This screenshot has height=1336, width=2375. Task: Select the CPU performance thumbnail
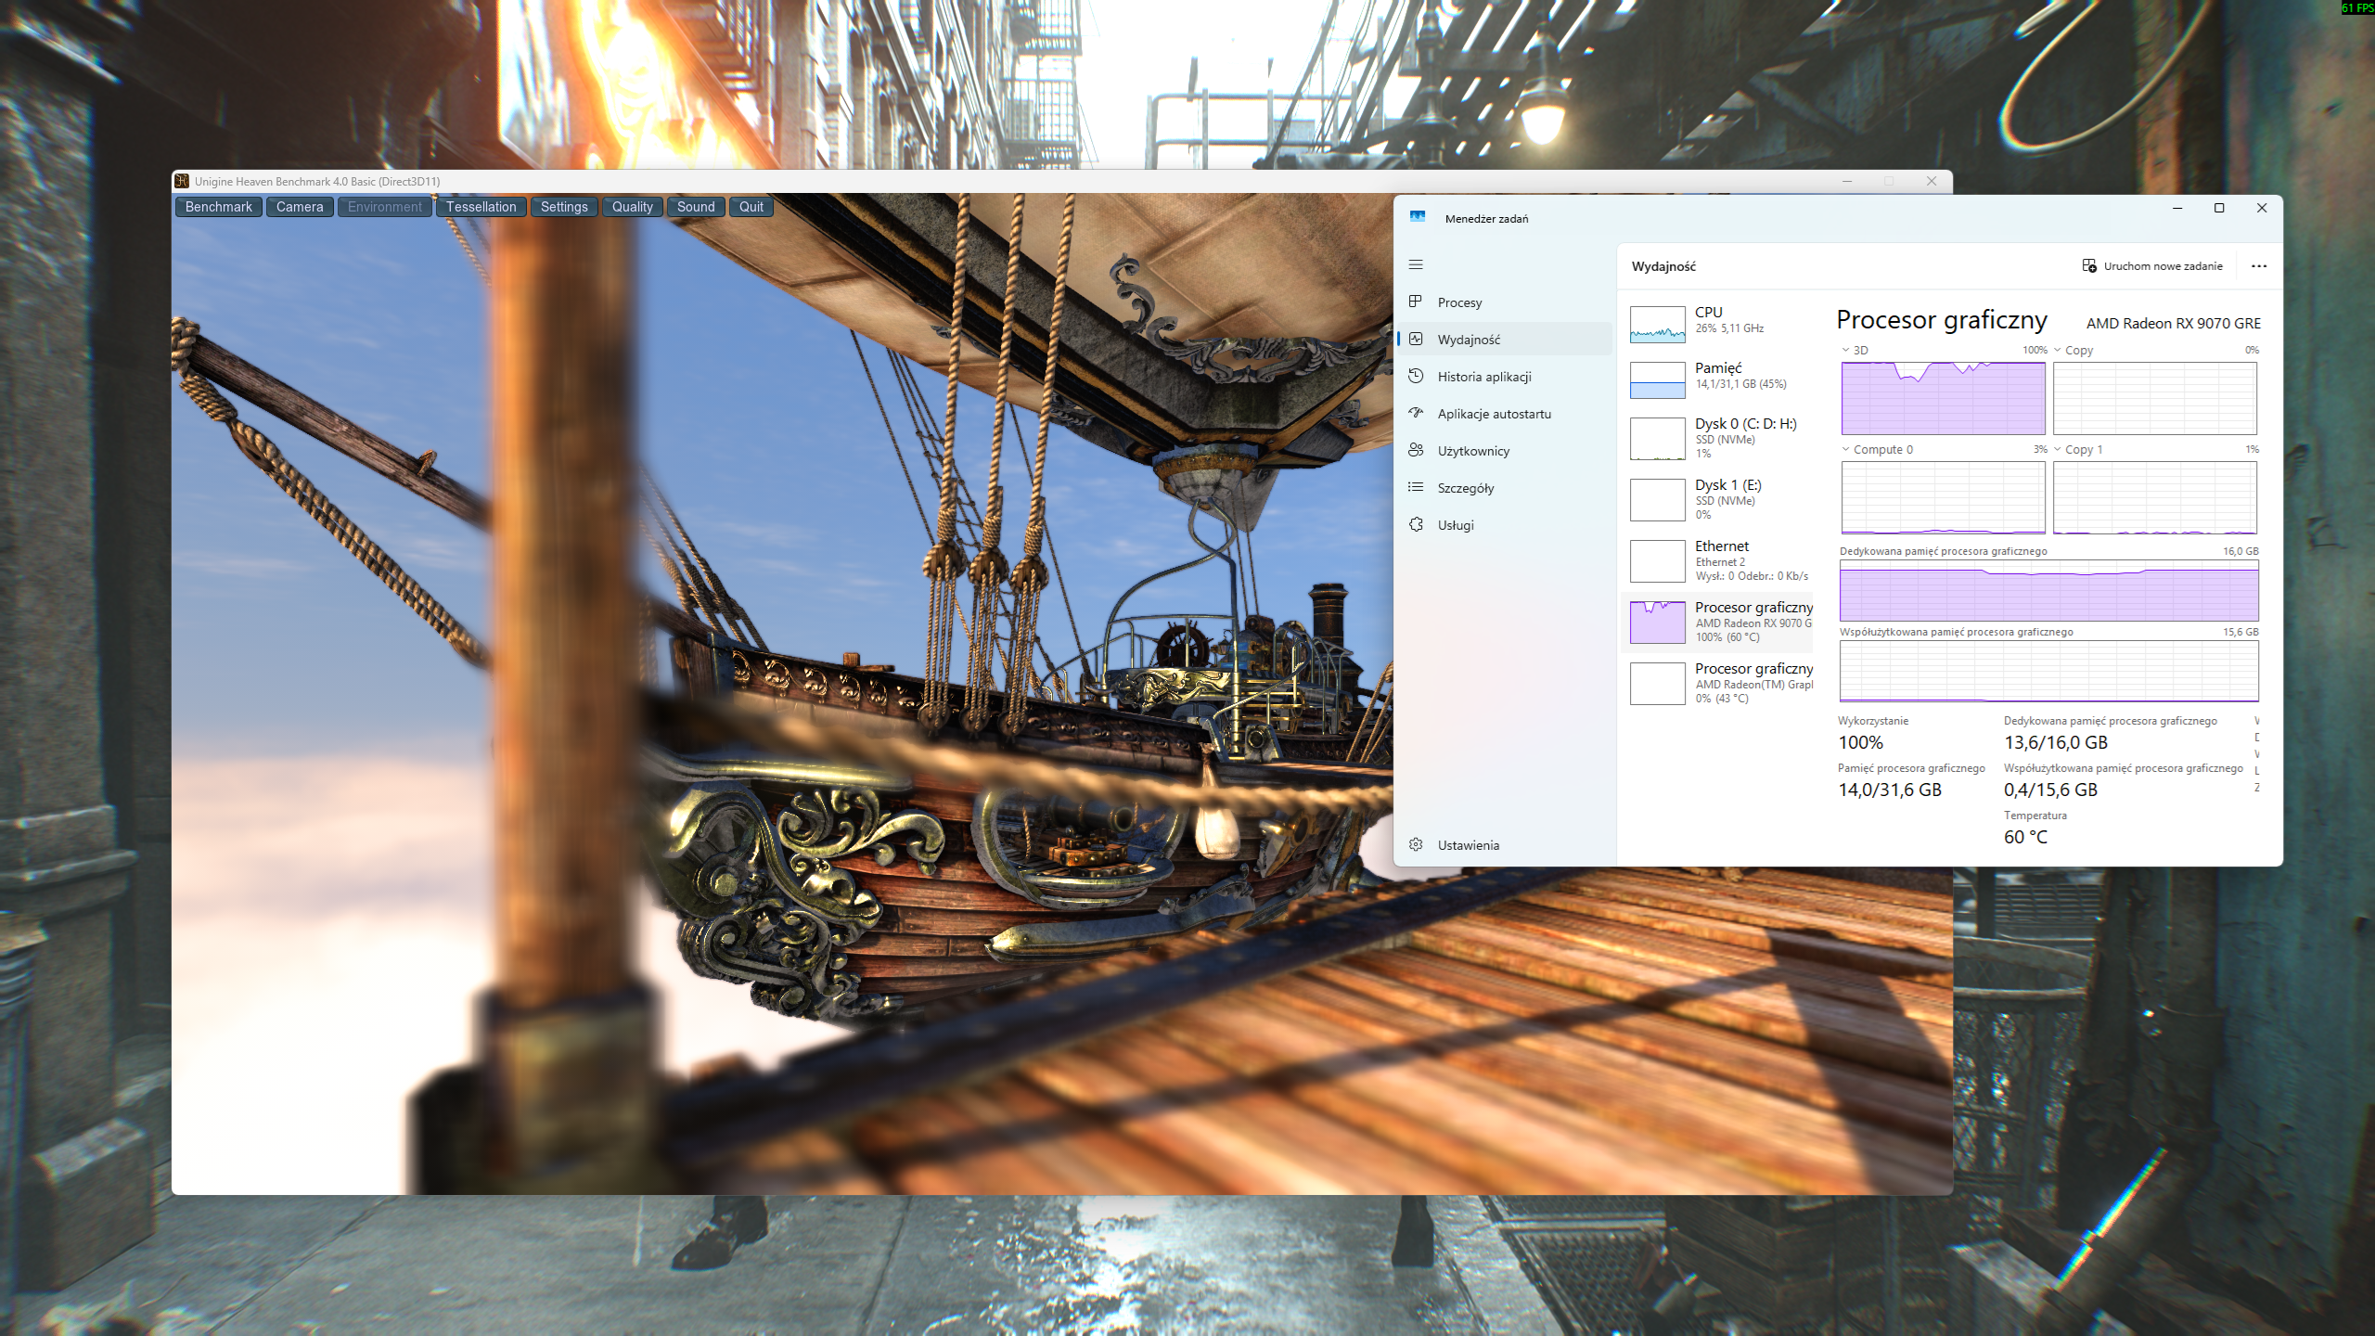1658,325
